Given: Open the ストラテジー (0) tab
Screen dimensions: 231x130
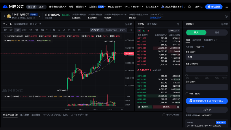Looking at the screenshot, I should 79,115.
